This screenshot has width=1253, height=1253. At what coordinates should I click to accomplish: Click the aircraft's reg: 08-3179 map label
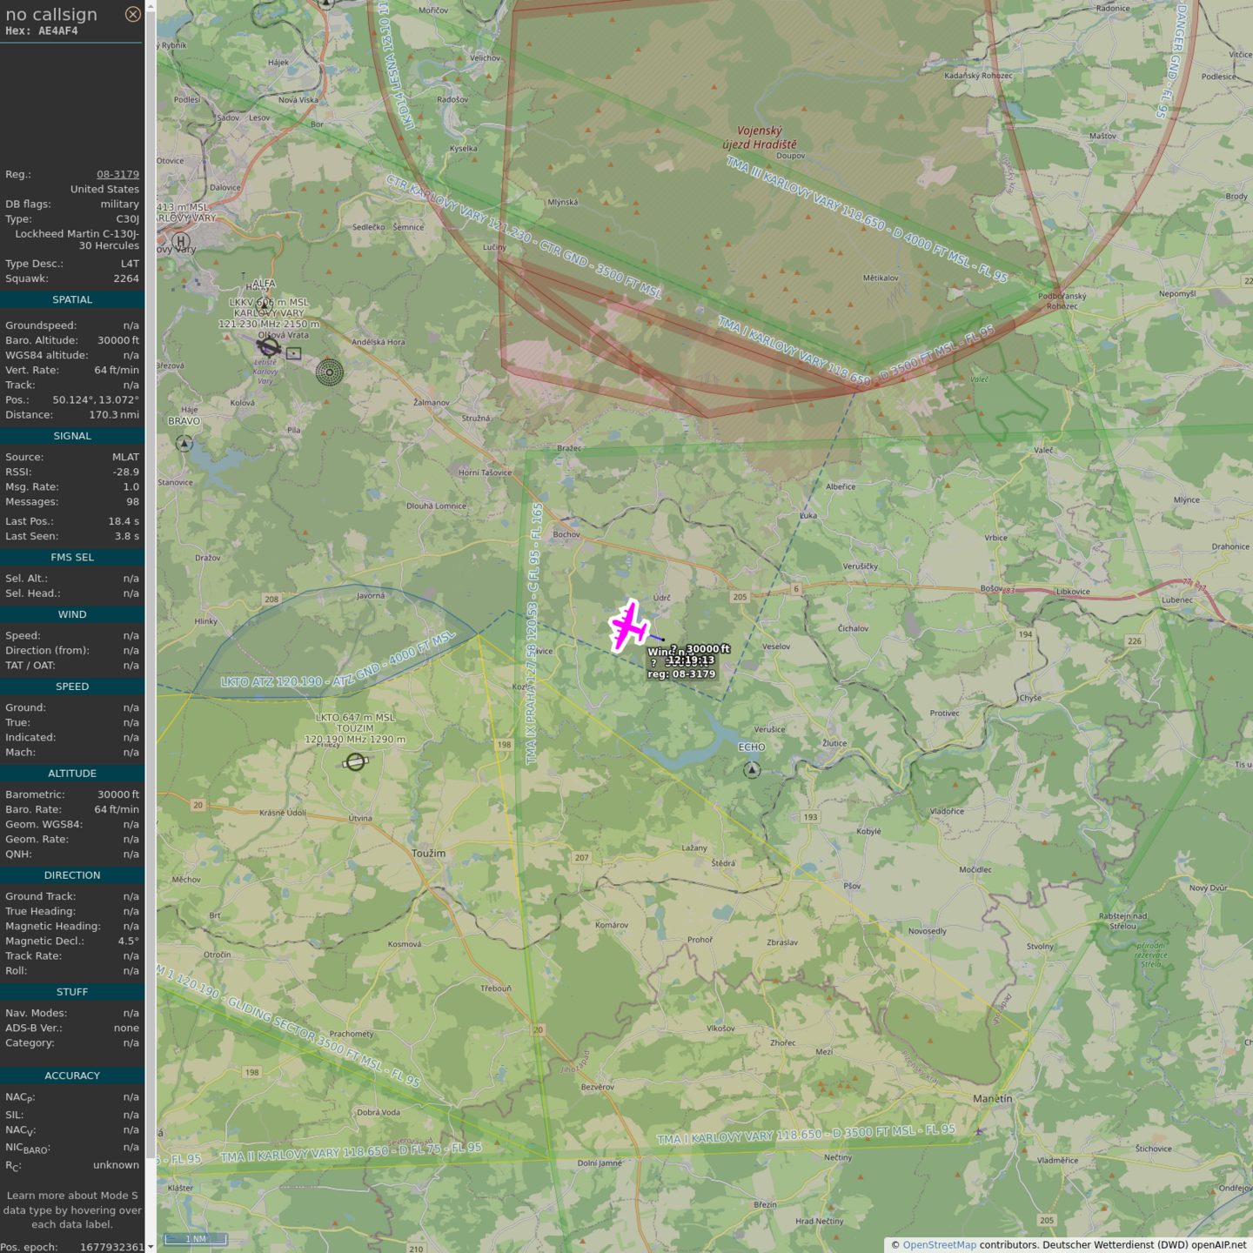tap(681, 673)
